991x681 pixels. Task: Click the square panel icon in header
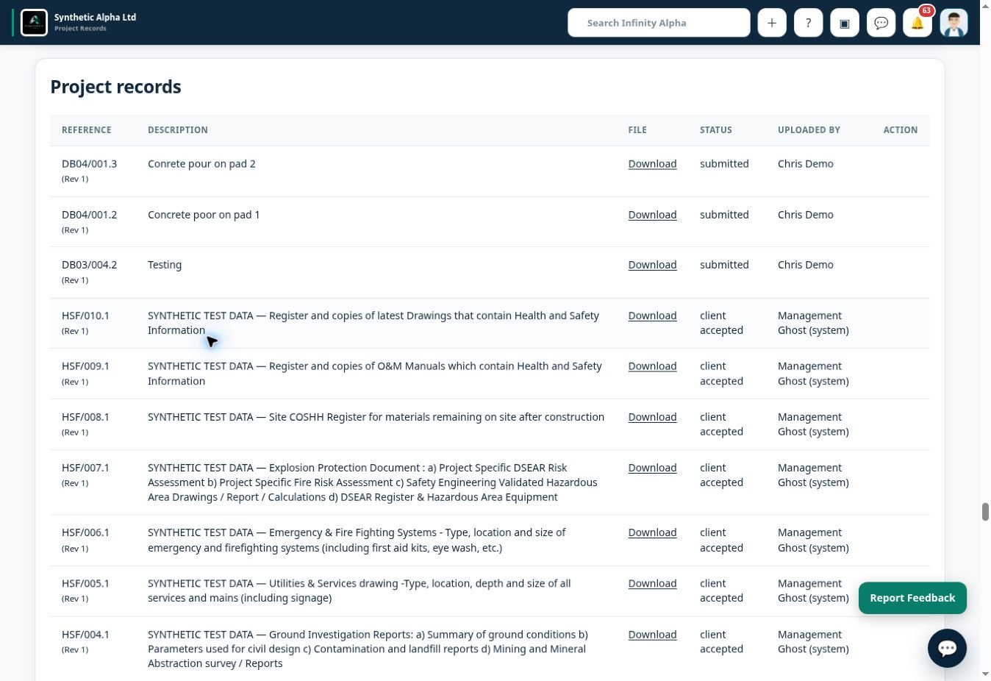845,23
